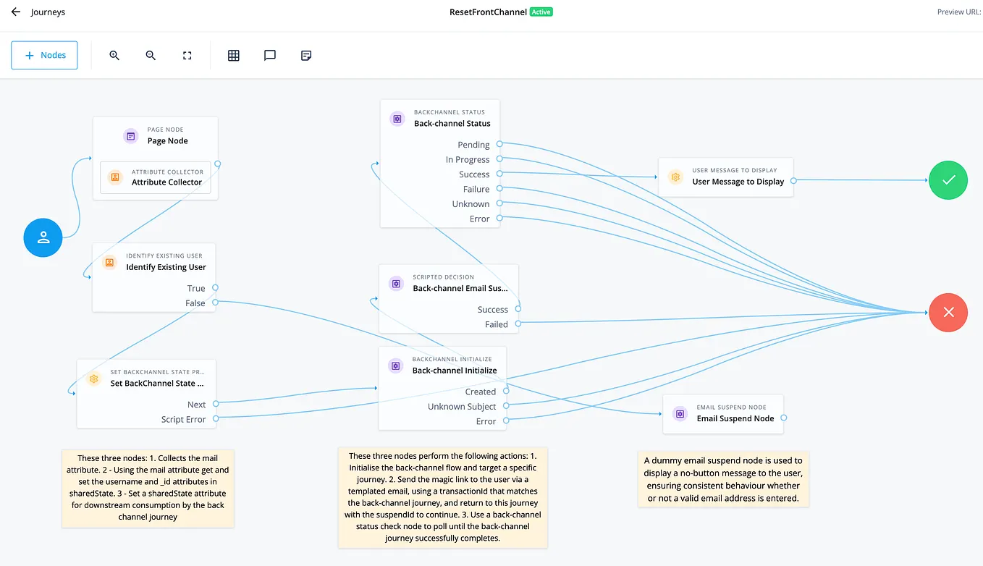
Task: Click the Scripted Decision node's purple icon
Action: [396, 284]
